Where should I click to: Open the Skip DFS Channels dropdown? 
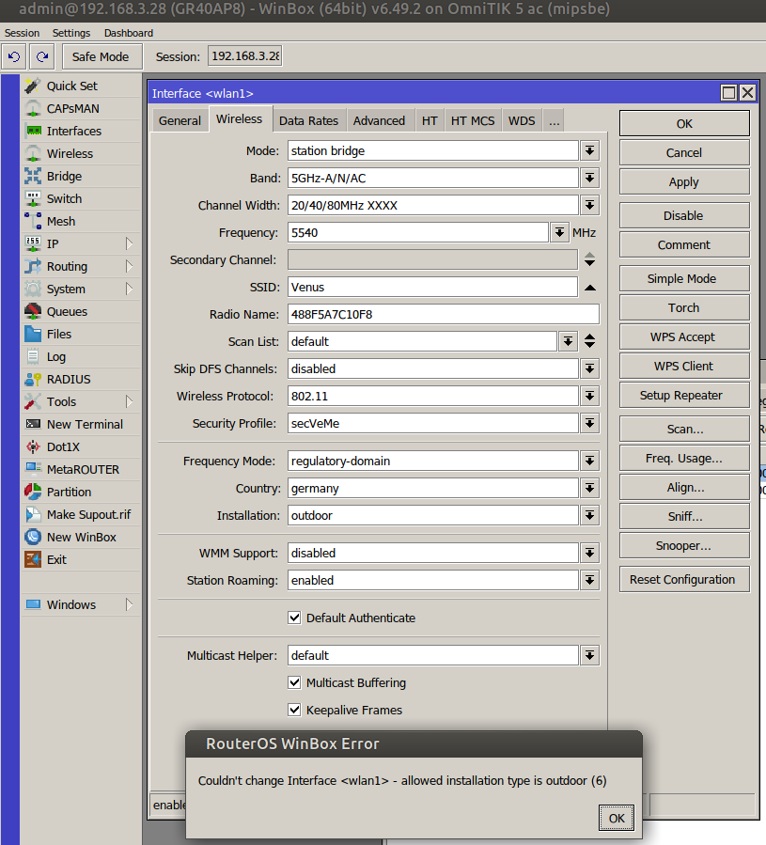(x=589, y=369)
